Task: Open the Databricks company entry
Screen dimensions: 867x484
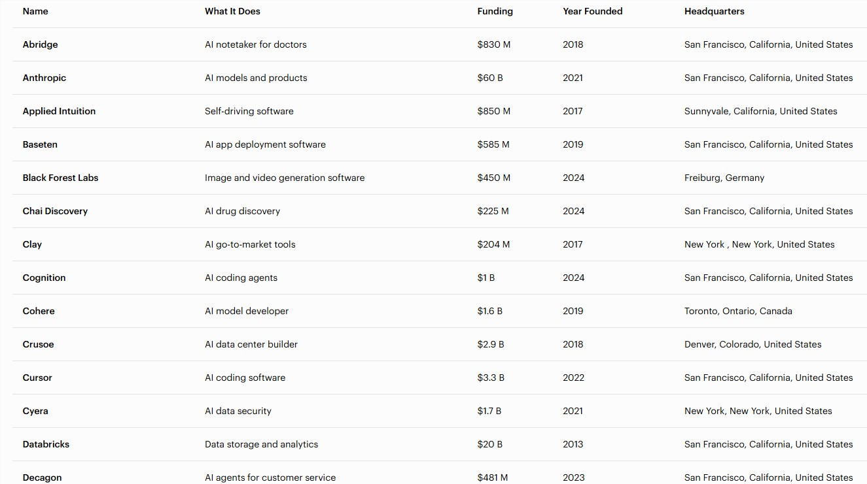Action: (x=46, y=444)
